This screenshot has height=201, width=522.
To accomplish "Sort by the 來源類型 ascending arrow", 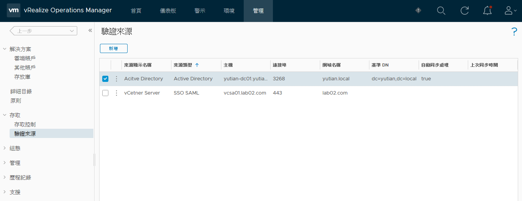I will [x=197, y=65].
